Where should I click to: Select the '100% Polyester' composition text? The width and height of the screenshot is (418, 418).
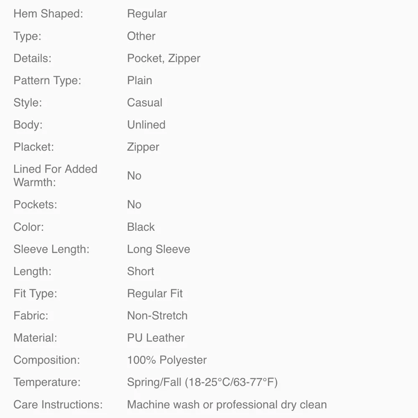(167, 360)
